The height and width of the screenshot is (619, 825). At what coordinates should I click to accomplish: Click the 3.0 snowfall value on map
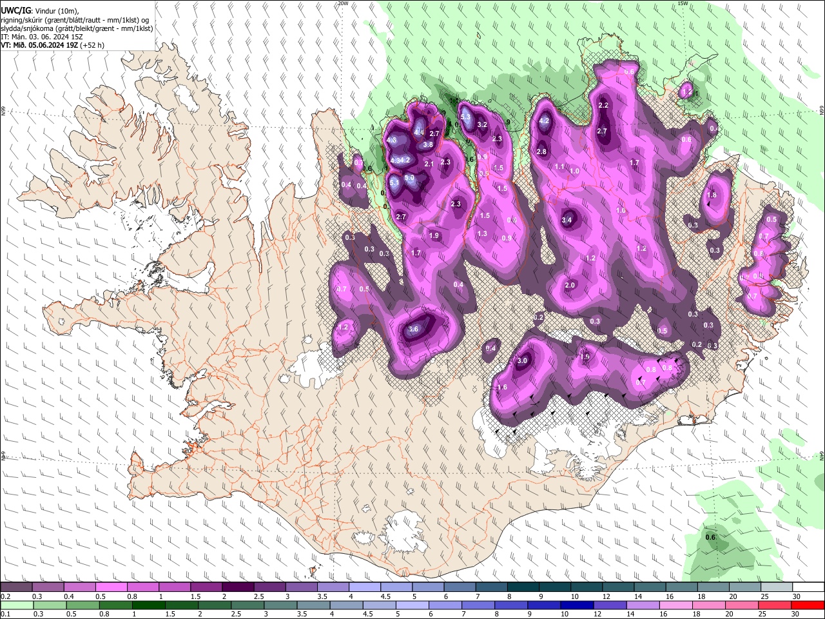(x=523, y=361)
